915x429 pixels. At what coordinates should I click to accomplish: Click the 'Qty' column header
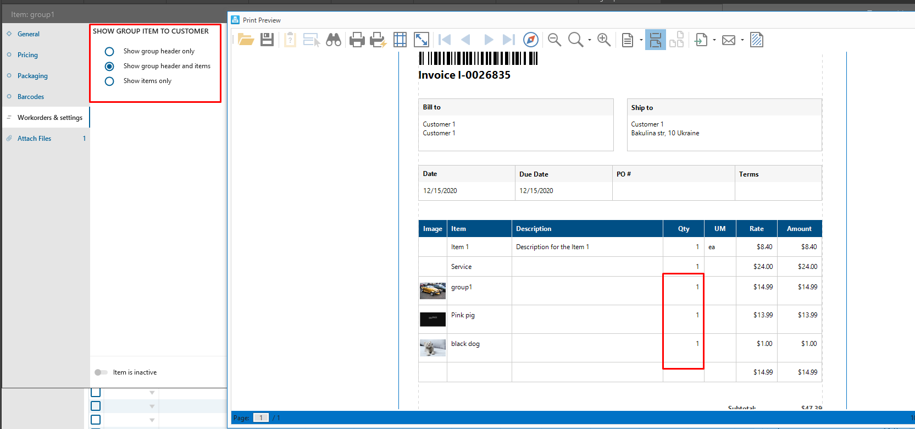[x=684, y=229]
